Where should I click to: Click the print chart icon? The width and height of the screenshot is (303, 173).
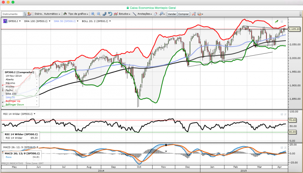pyautogui.click(x=200, y=14)
